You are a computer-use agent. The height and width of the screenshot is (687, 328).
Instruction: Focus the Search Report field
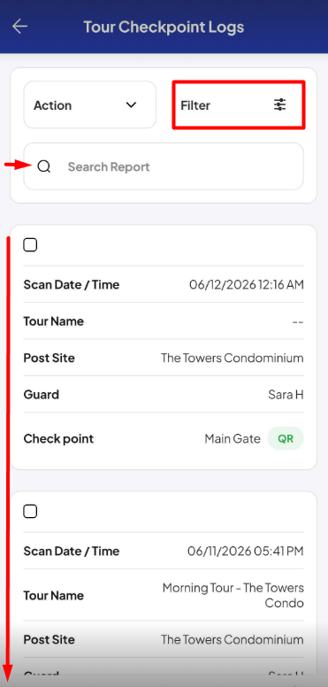(164, 166)
